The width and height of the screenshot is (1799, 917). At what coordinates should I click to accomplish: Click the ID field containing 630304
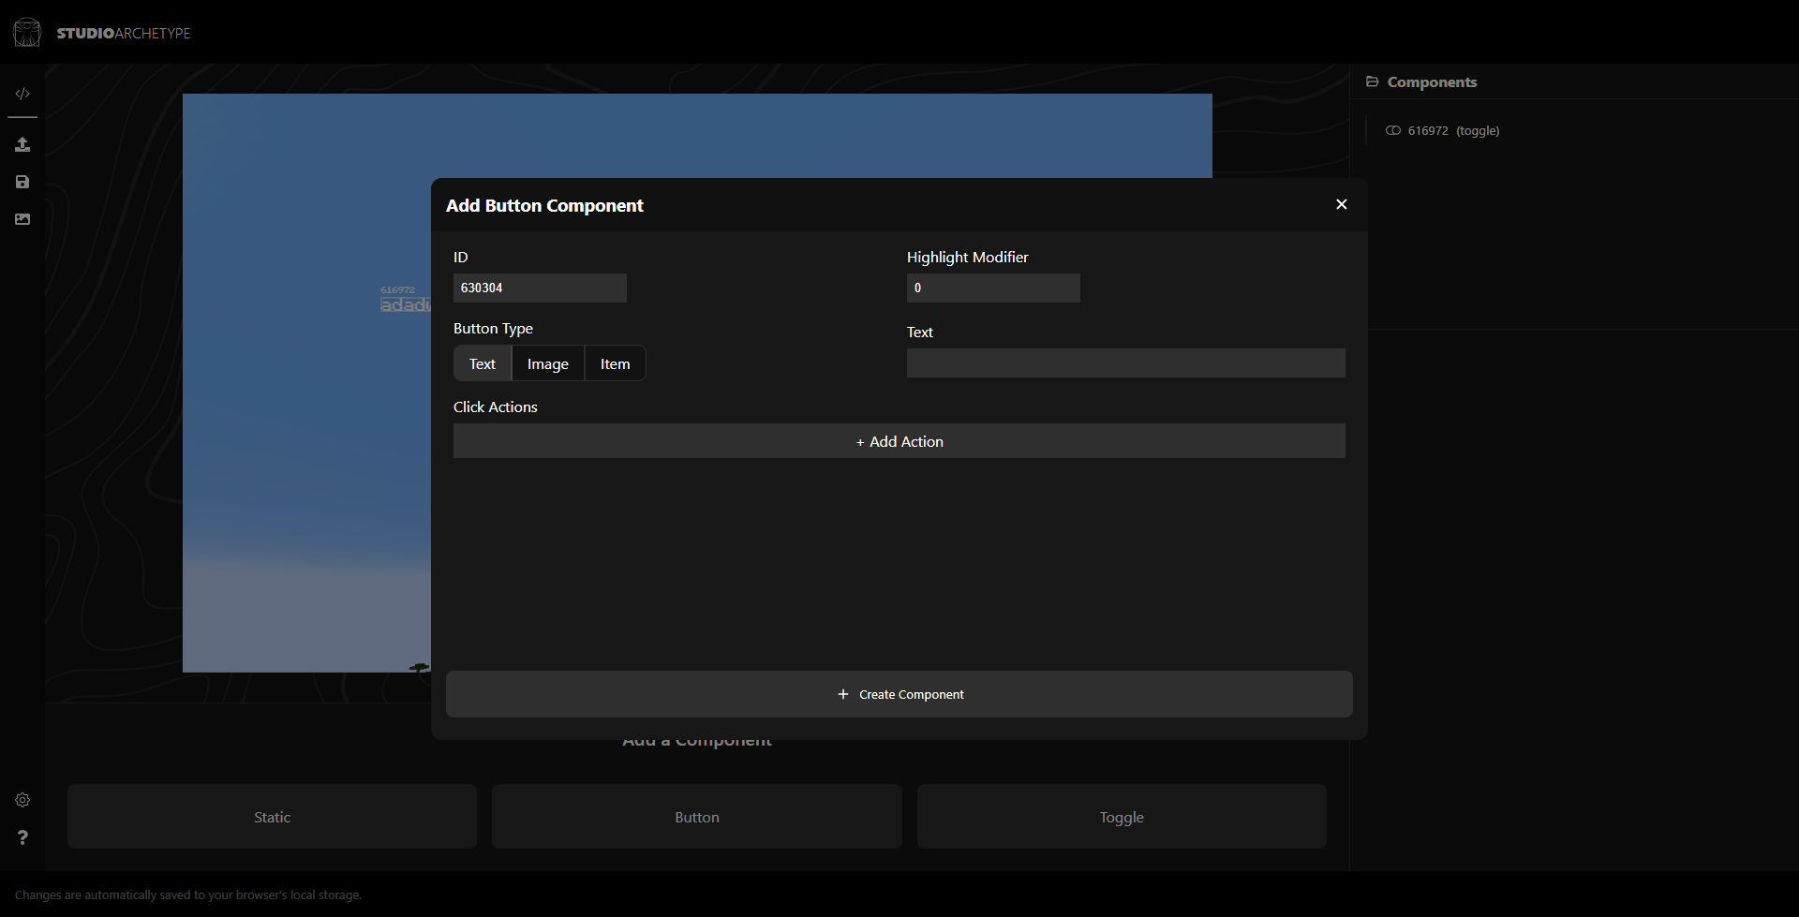pyautogui.click(x=540, y=288)
